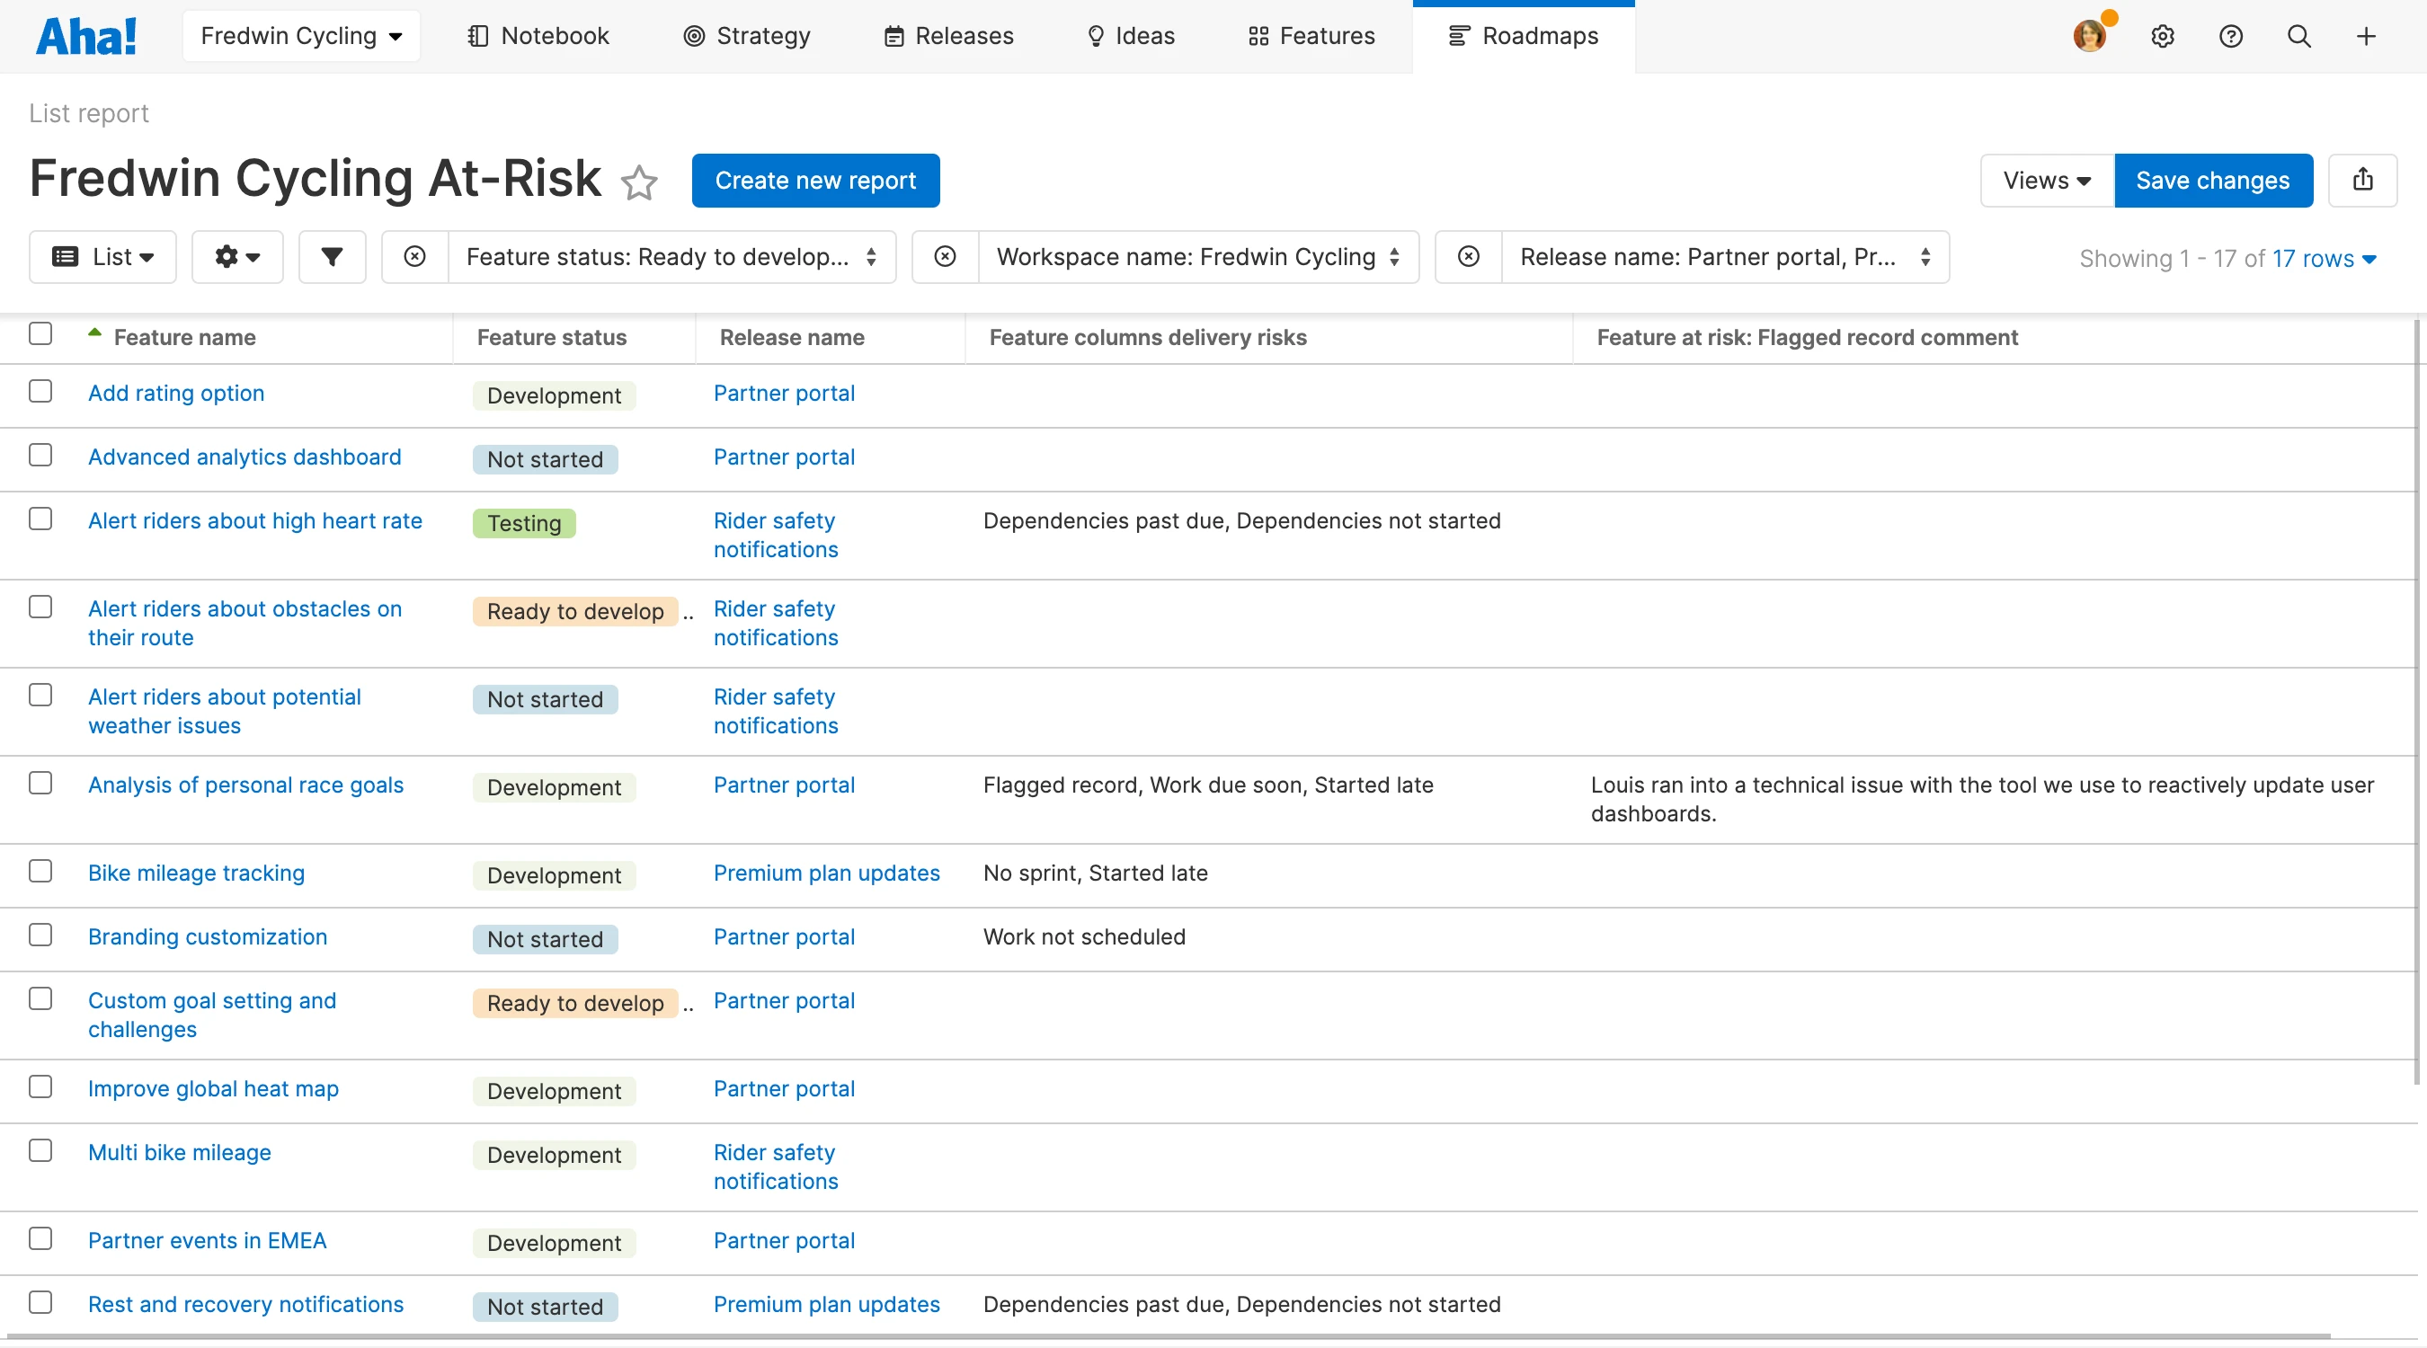The height and width of the screenshot is (1348, 2427).
Task: Open the help menu icon
Action: tap(2231, 36)
